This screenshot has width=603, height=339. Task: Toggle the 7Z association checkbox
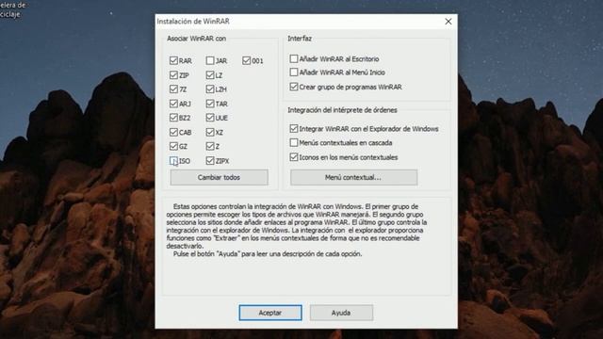coord(173,89)
